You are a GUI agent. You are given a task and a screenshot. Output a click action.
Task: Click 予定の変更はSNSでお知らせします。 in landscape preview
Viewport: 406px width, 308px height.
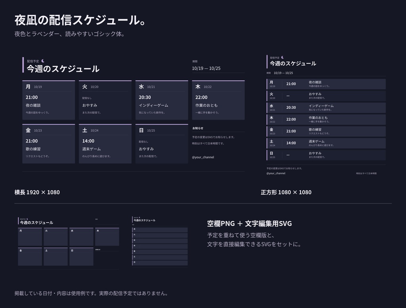point(213,137)
